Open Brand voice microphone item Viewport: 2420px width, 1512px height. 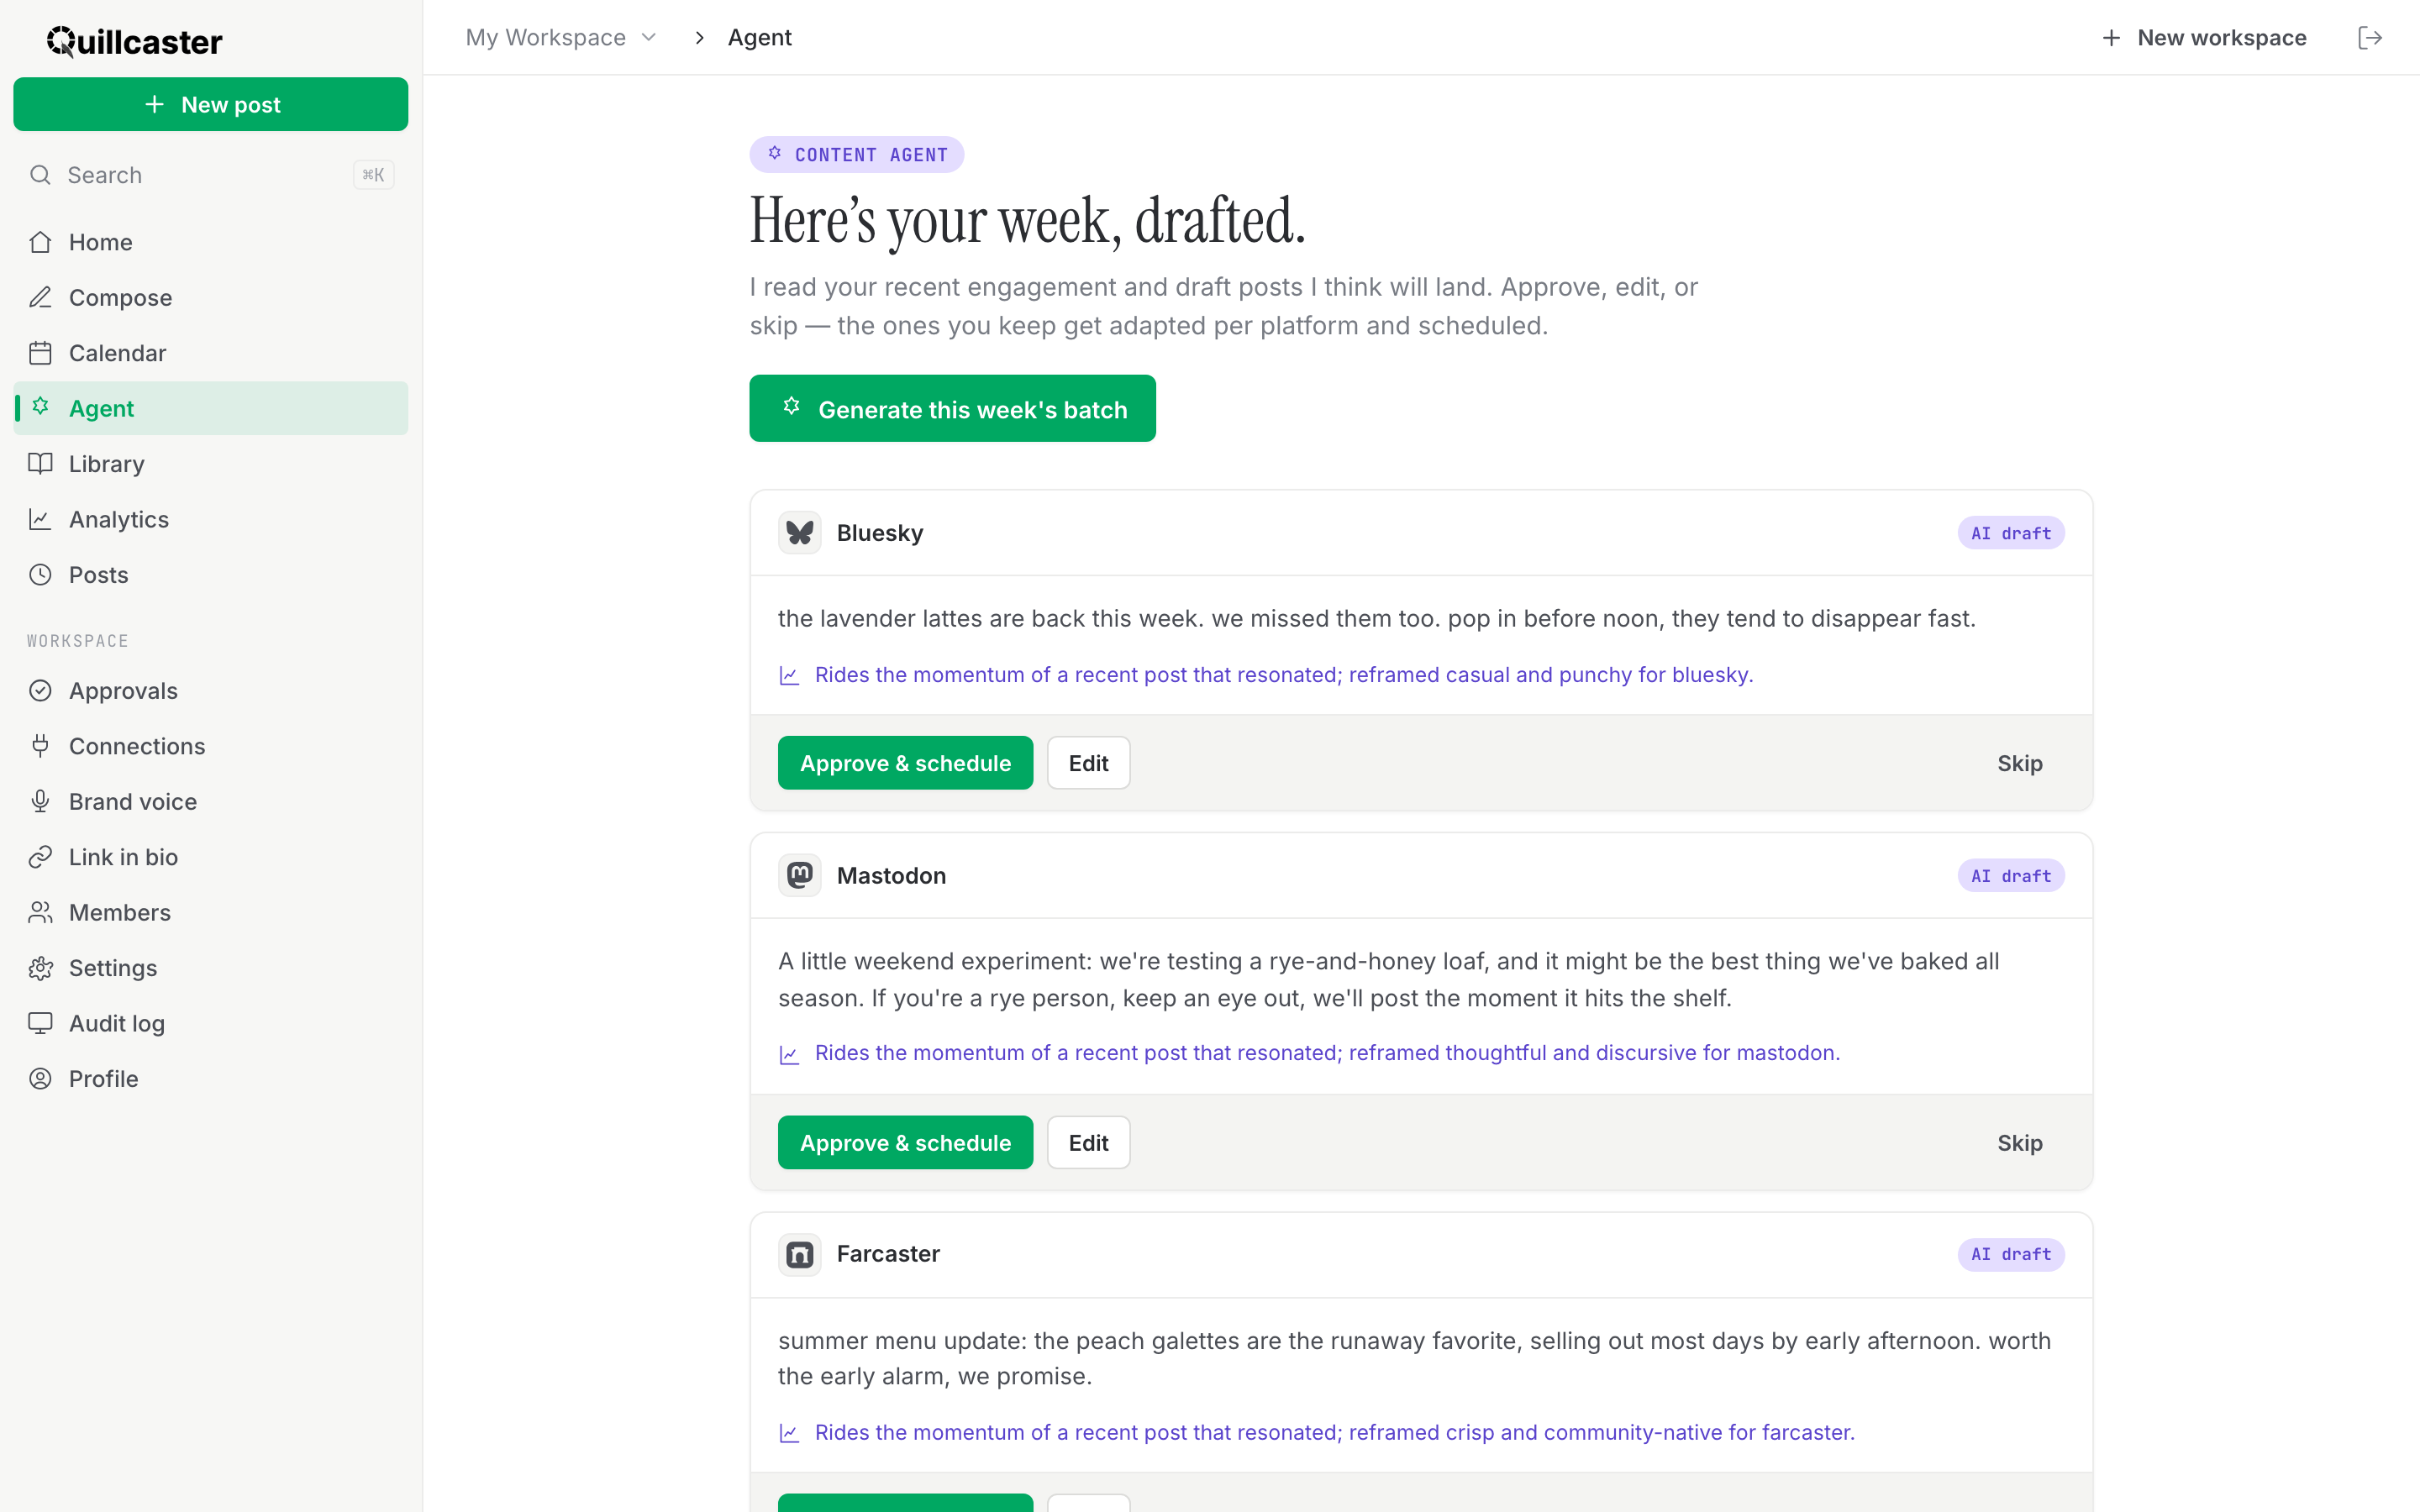[x=211, y=802]
